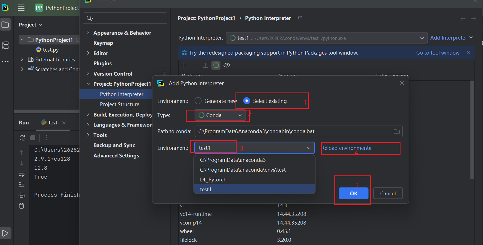Select C:\ProgramData\anaconda\envs\test from list
The width and height of the screenshot is (483, 245).
tap(254, 170)
